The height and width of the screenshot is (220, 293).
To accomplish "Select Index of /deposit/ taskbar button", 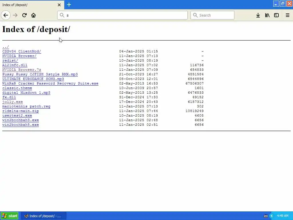I will 43,216.
